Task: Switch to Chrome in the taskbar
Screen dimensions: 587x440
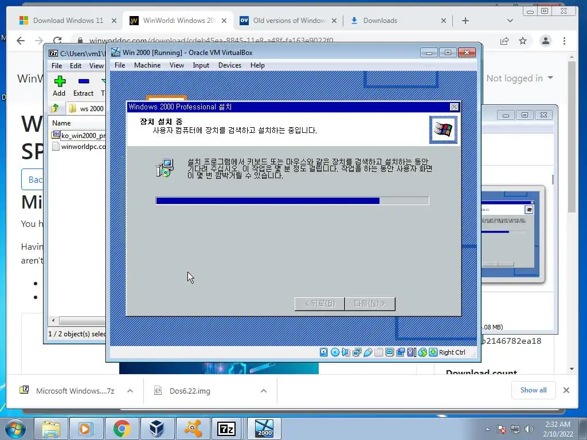Action: tap(122, 429)
